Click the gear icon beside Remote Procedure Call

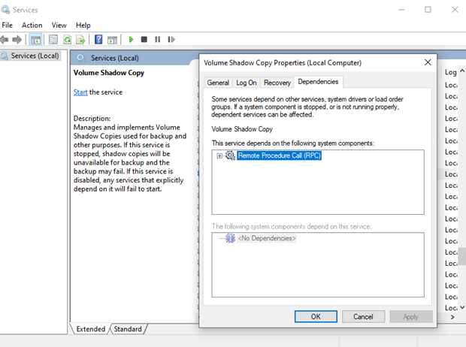(x=230, y=155)
